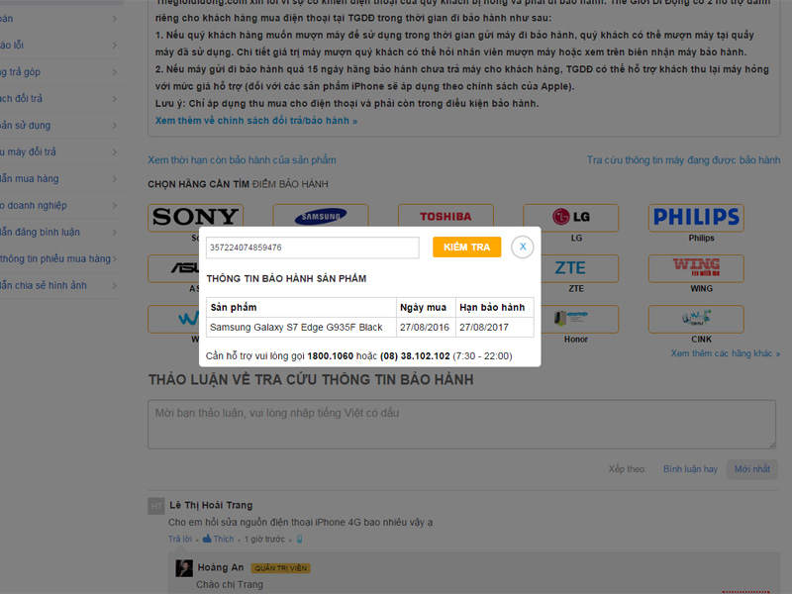Expand chevron beside 'trả góp' sidebar item

point(115,71)
